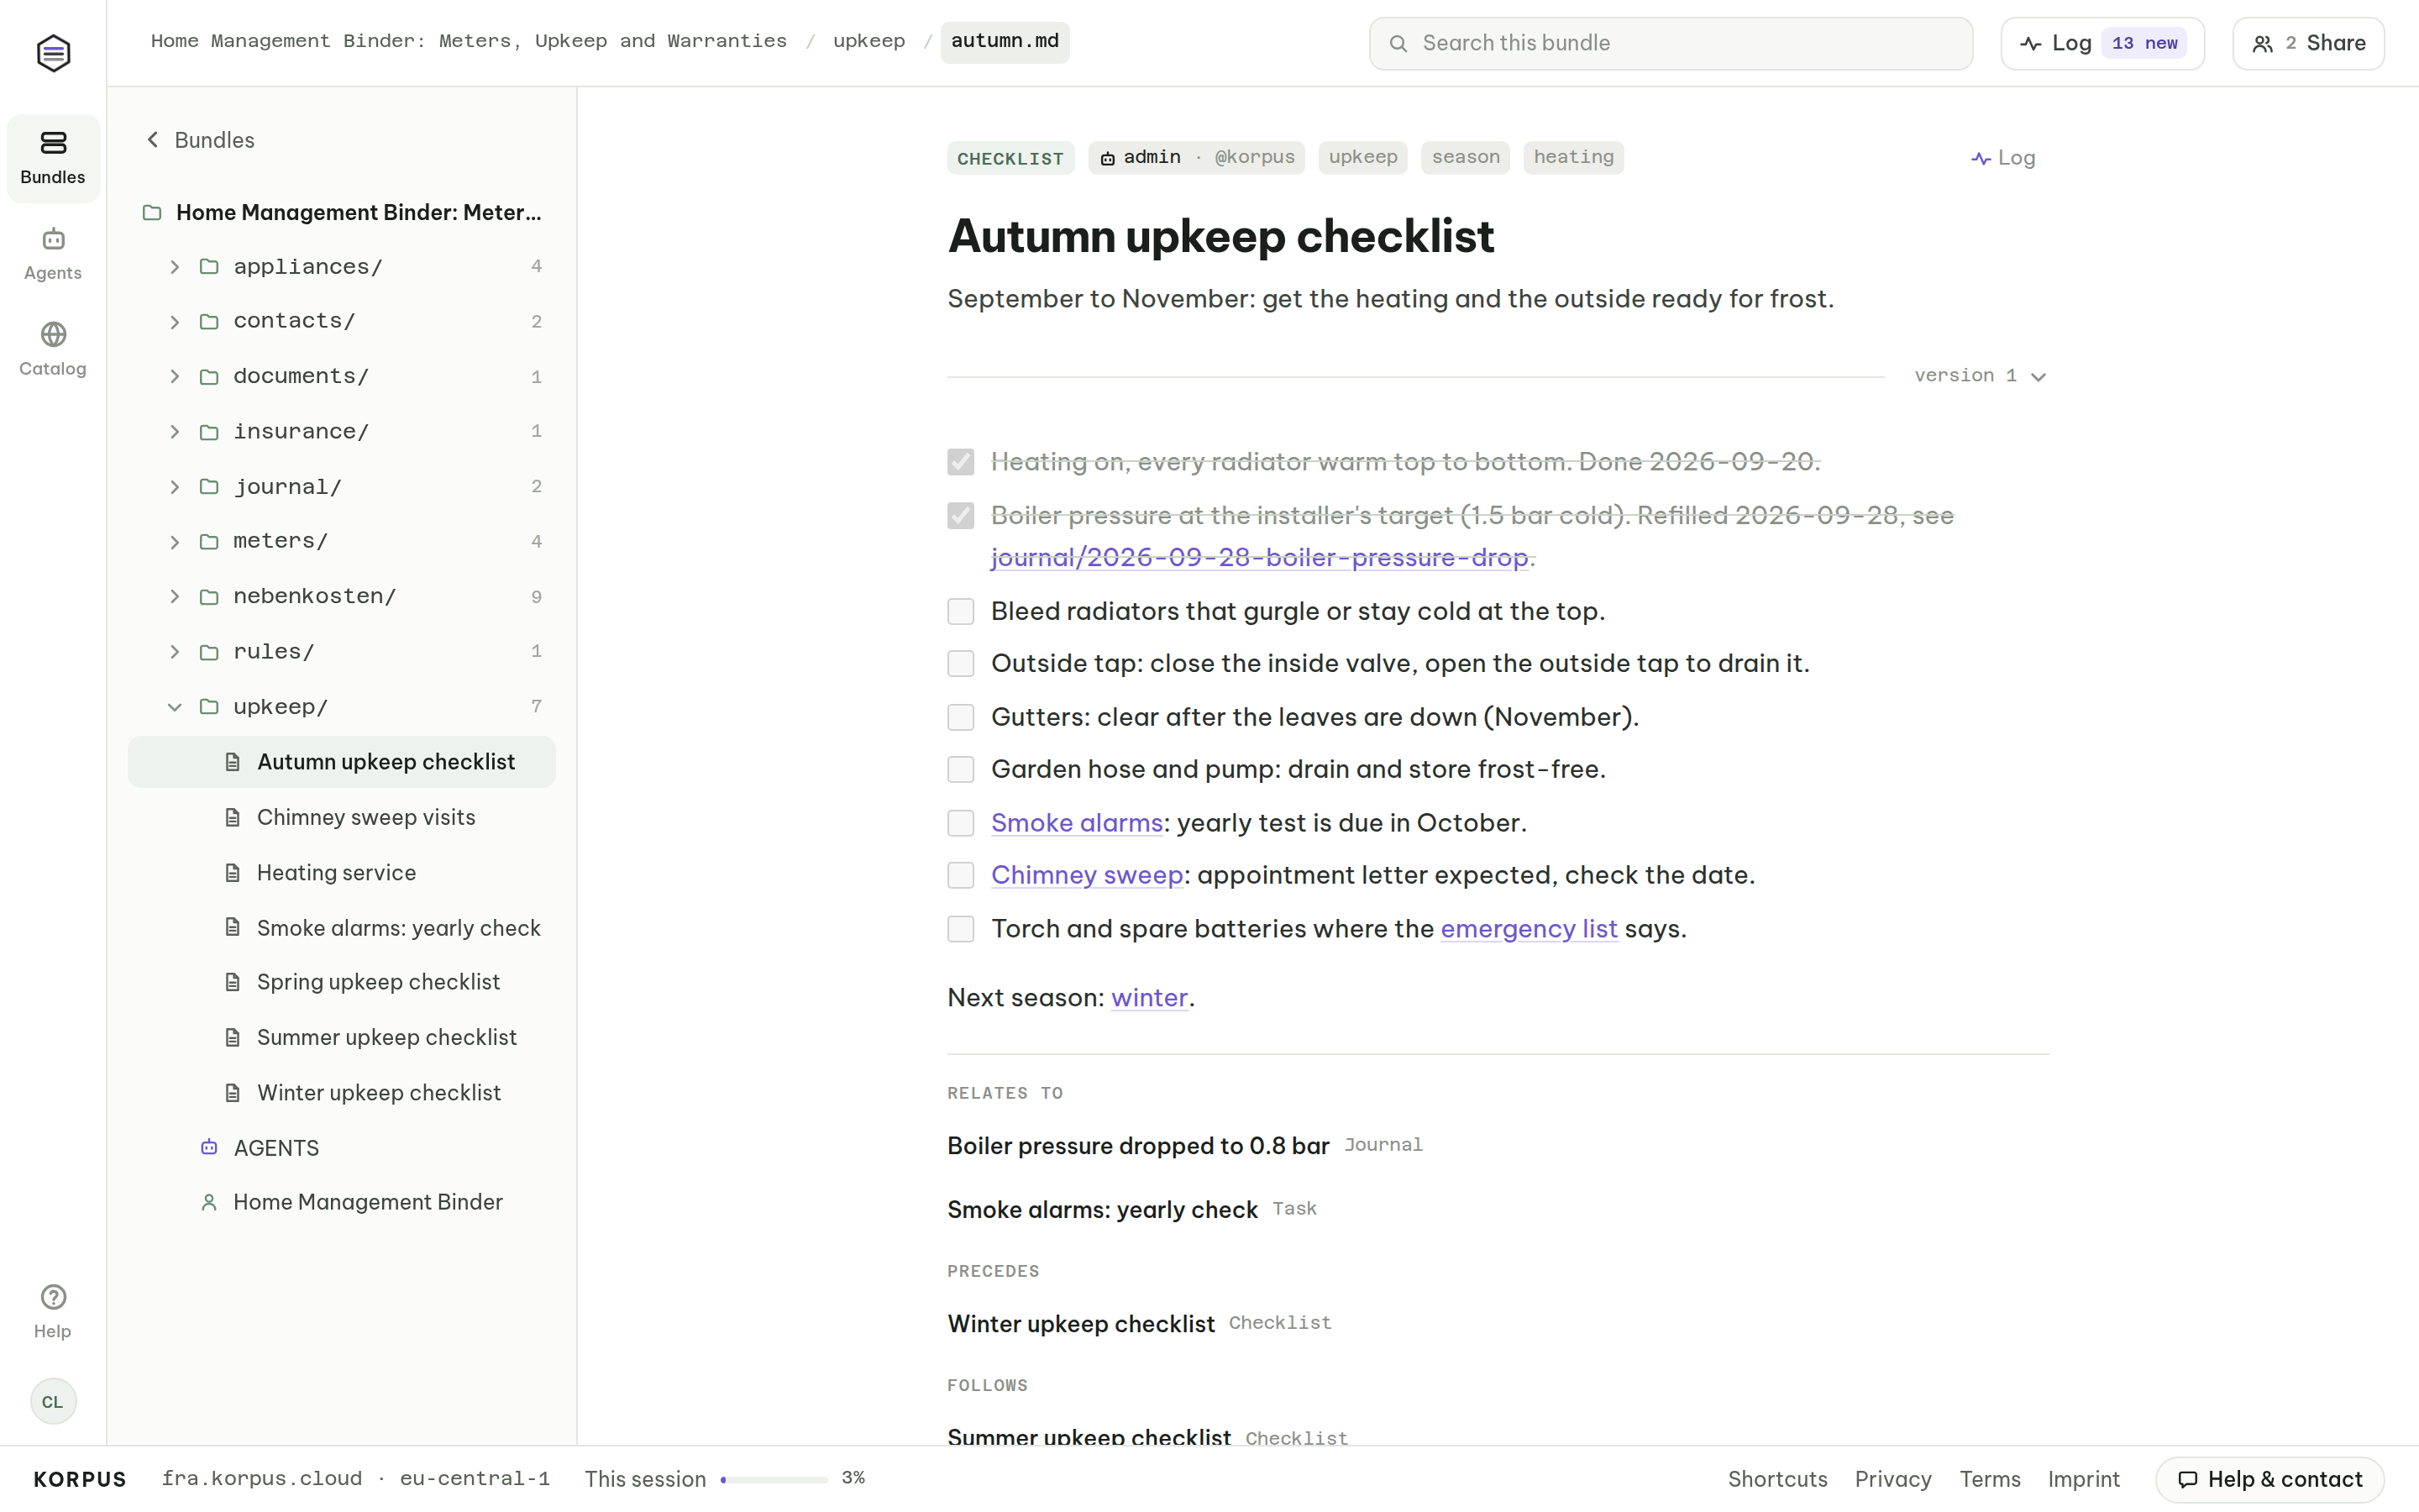Click the upkeep breadcrumb item
Image resolution: width=2419 pixels, height=1512 pixels.
point(868,41)
